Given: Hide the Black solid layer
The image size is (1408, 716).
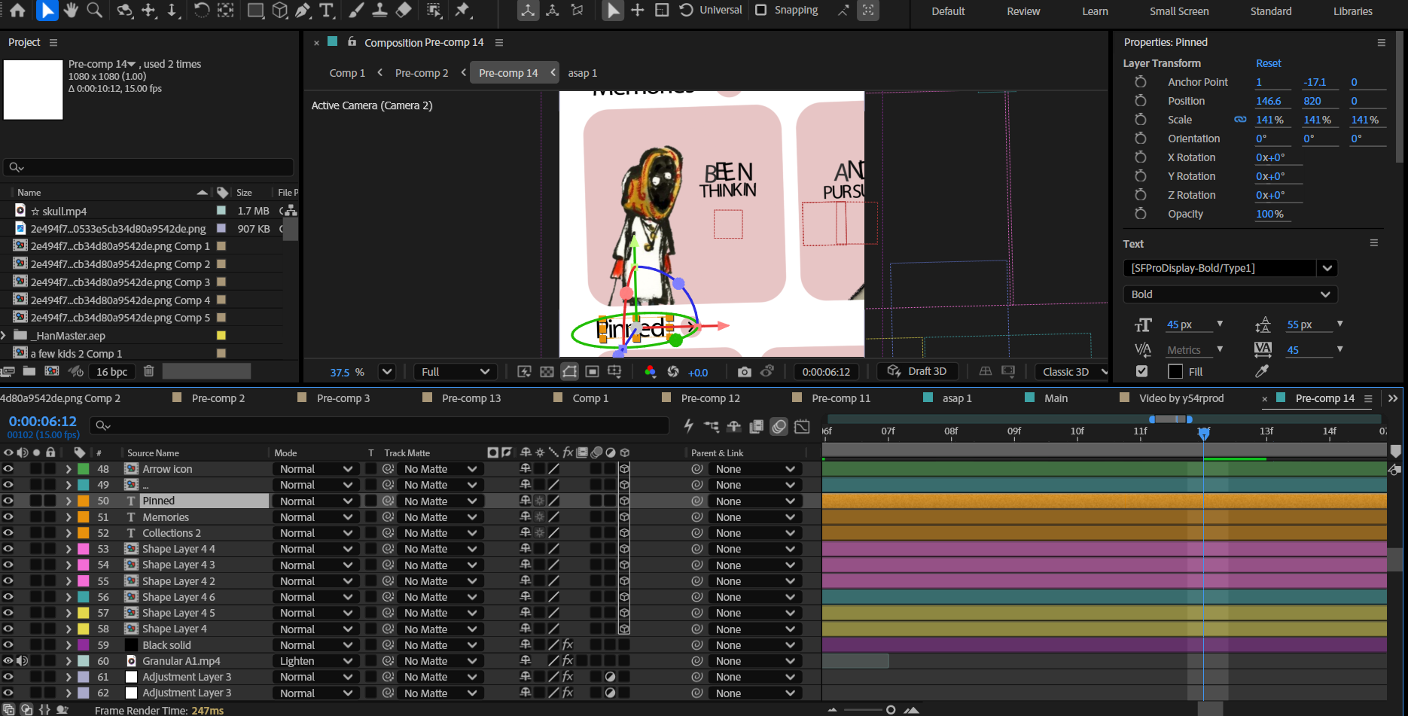Looking at the screenshot, I should coord(8,645).
